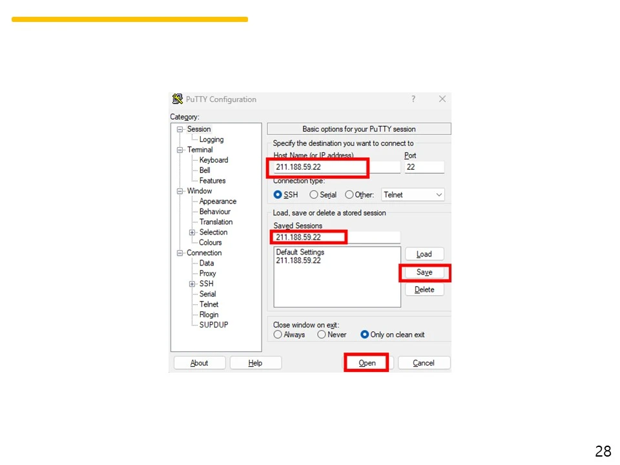This screenshot has width=620, height=465.
Task: Open Bell settings category
Action: (x=205, y=170)
